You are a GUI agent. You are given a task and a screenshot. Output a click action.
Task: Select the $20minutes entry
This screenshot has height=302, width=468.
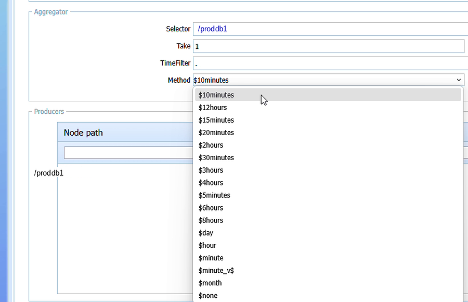[x=328, y=133]
